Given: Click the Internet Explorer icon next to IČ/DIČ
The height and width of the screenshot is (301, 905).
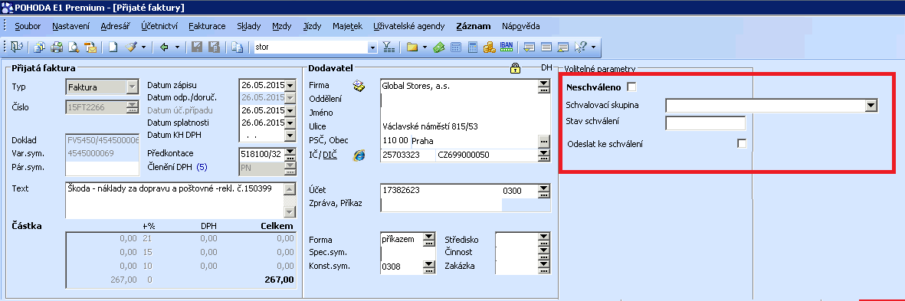Looking at the screenshot, I should 359,155.
